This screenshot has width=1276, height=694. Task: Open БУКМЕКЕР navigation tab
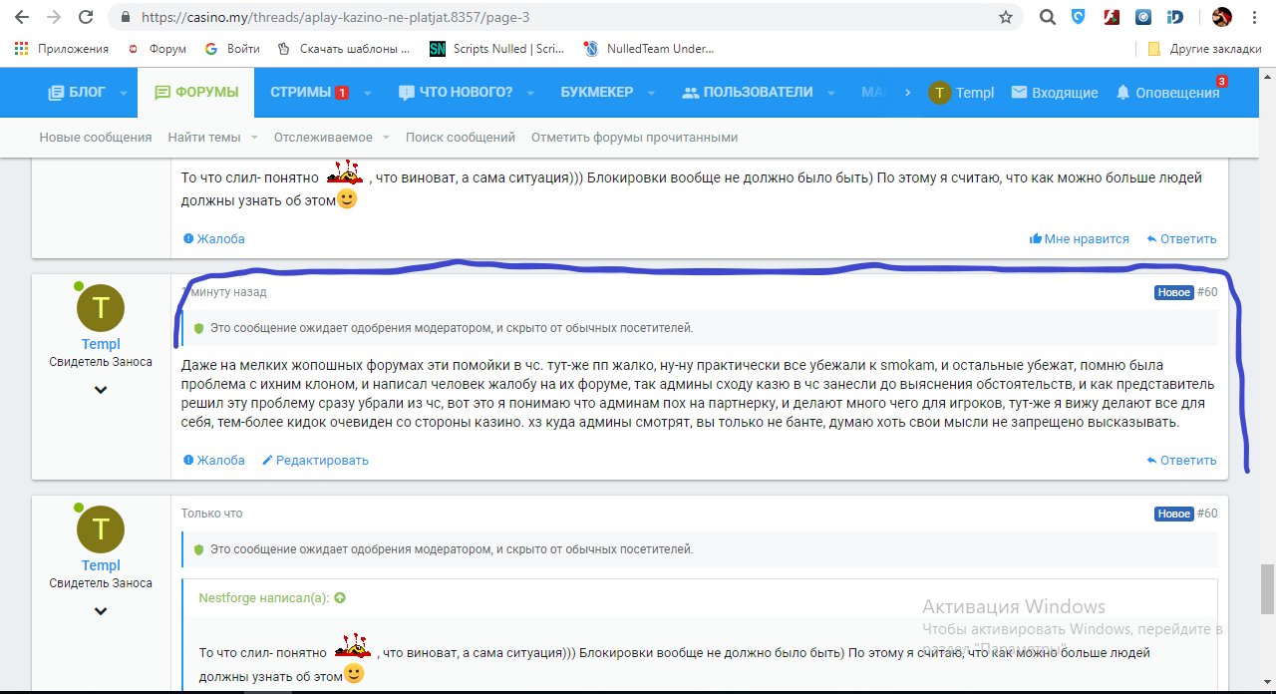pyautogui.click(x=597, y=92)
